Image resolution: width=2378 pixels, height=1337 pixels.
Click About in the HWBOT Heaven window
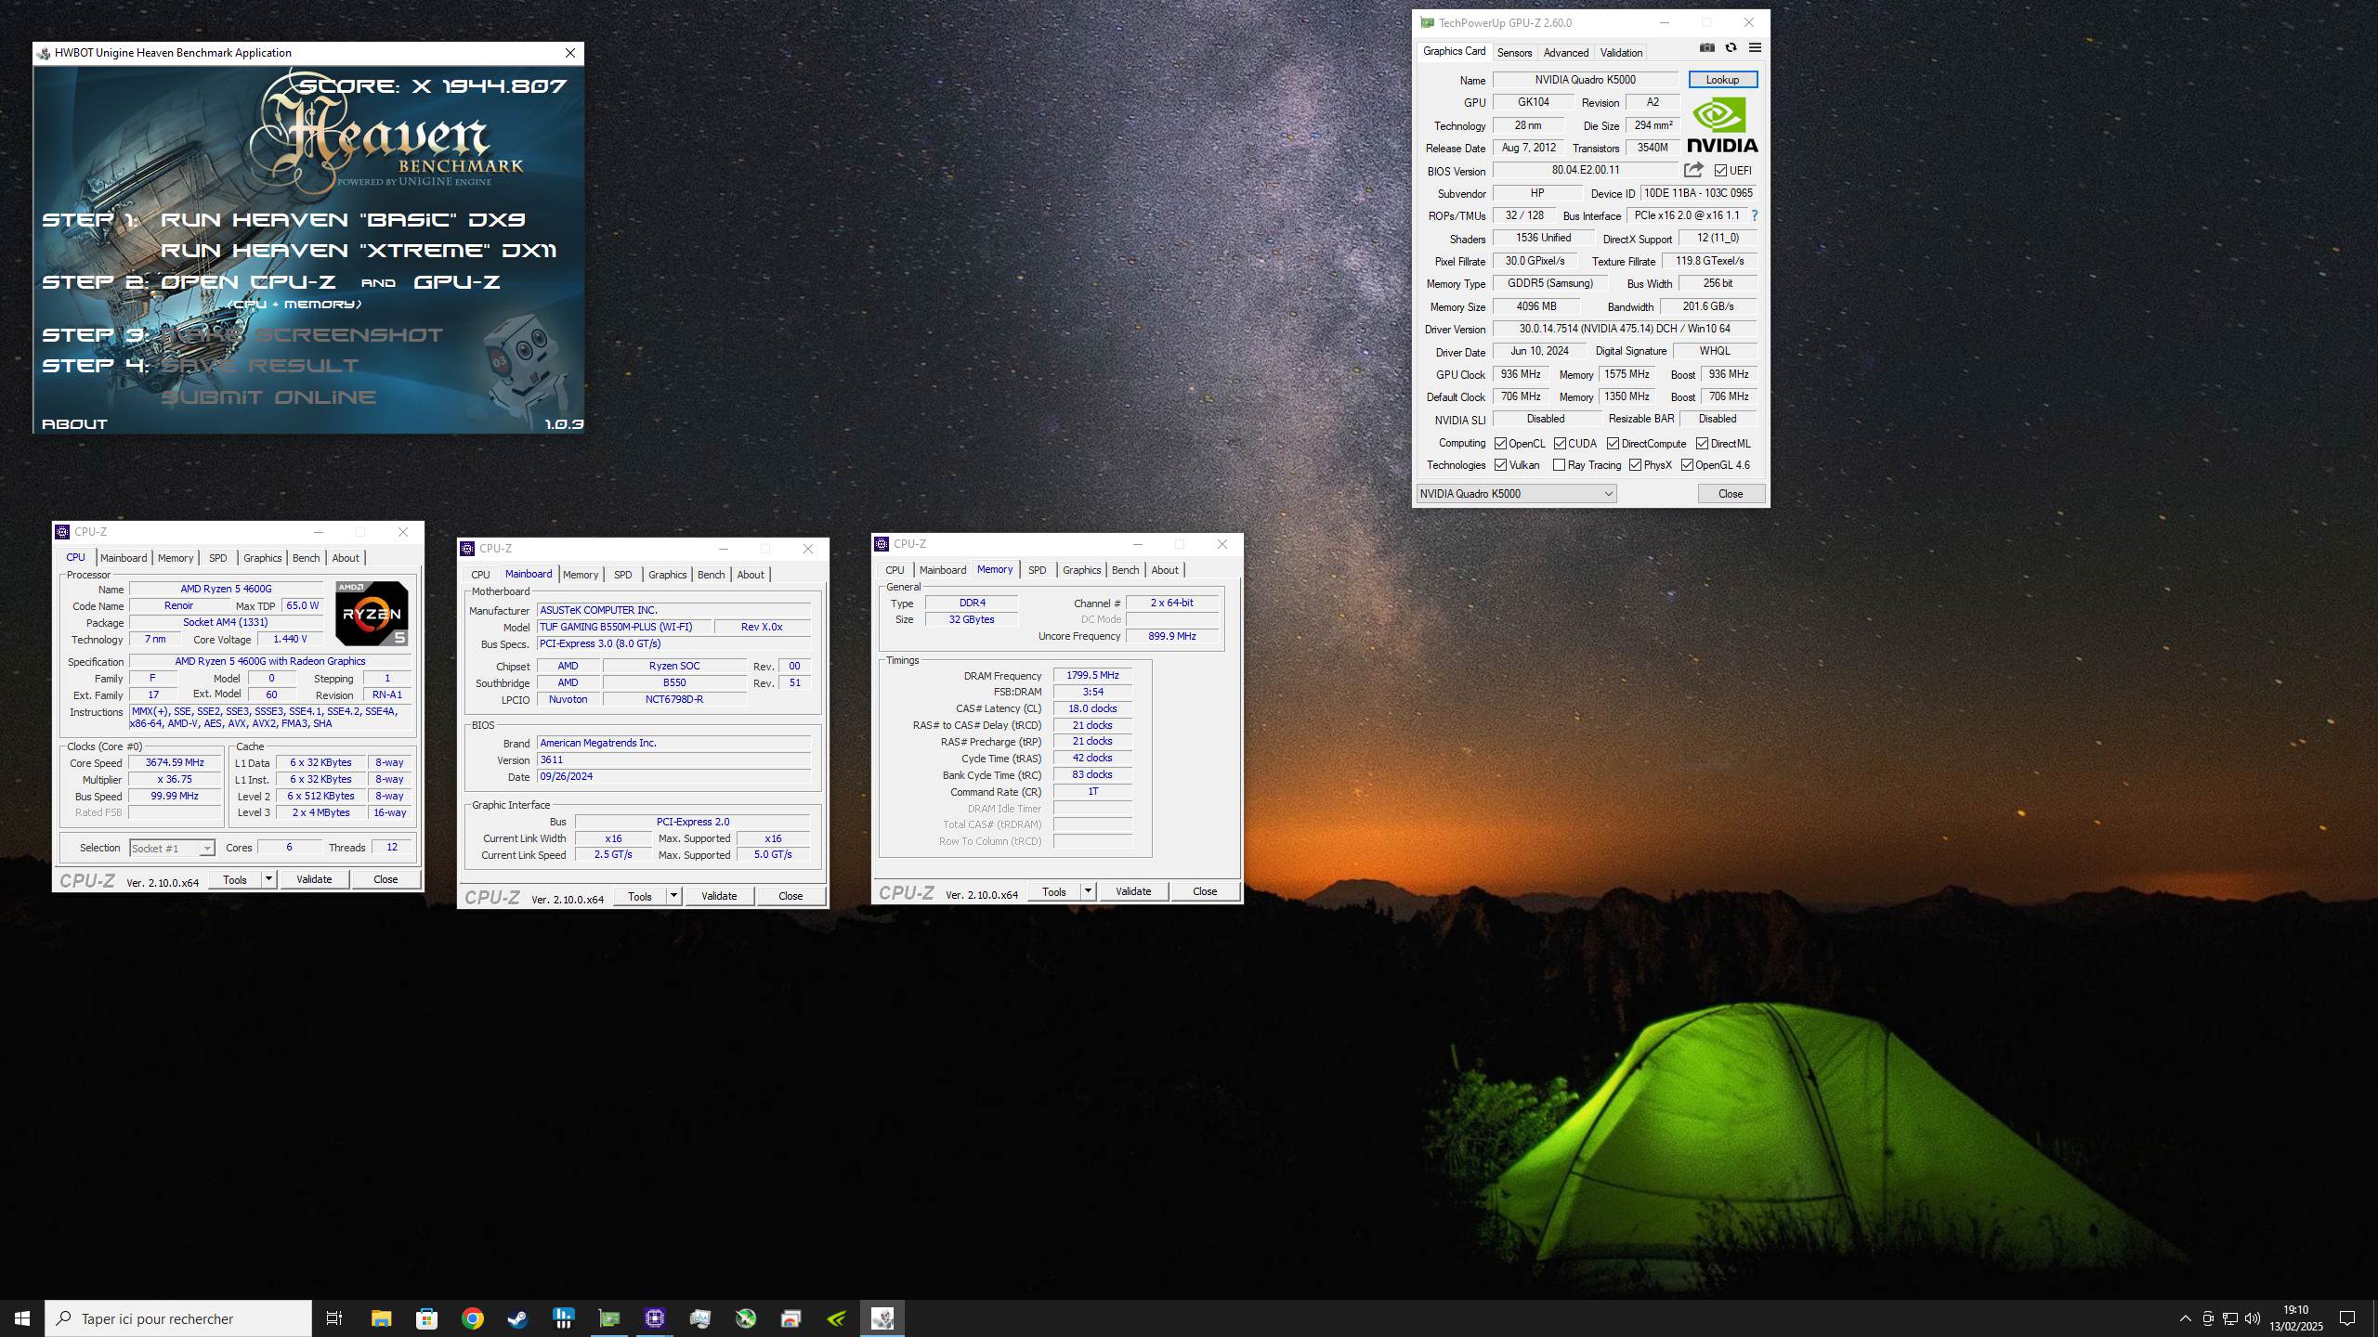click(74, 423)
